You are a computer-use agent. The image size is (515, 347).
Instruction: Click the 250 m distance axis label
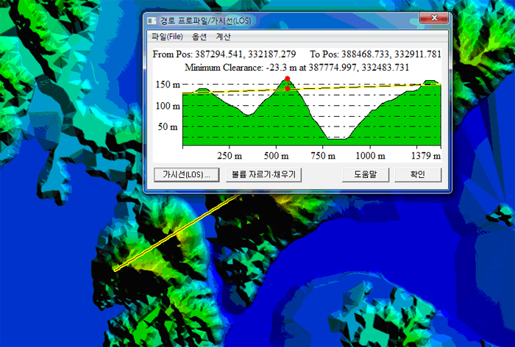tap(230, 156)
